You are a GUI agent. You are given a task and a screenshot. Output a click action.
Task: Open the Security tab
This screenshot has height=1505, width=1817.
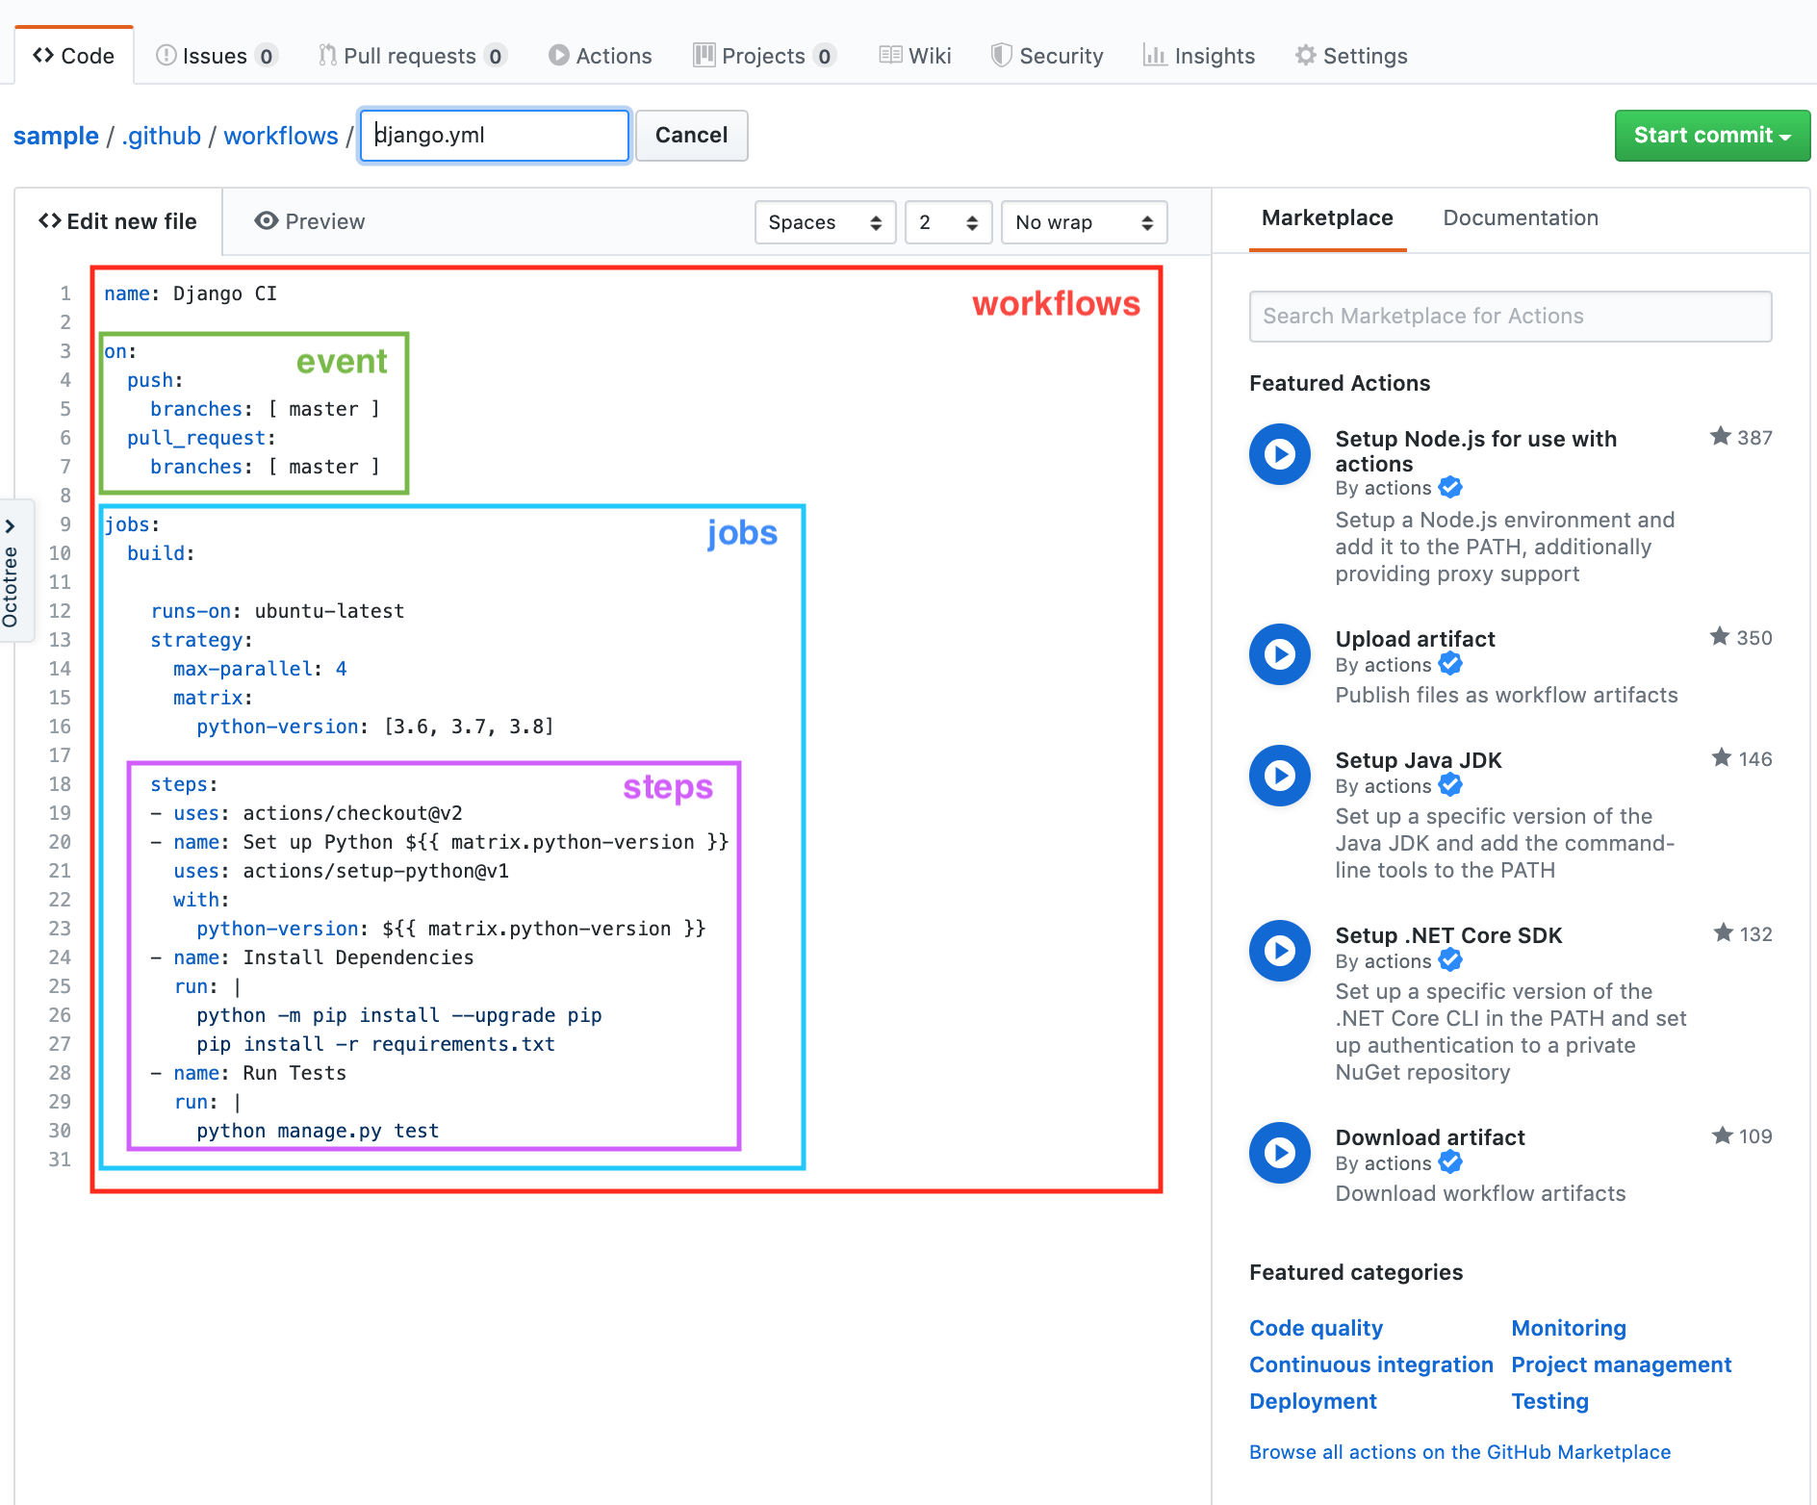tap(1047, 56)
